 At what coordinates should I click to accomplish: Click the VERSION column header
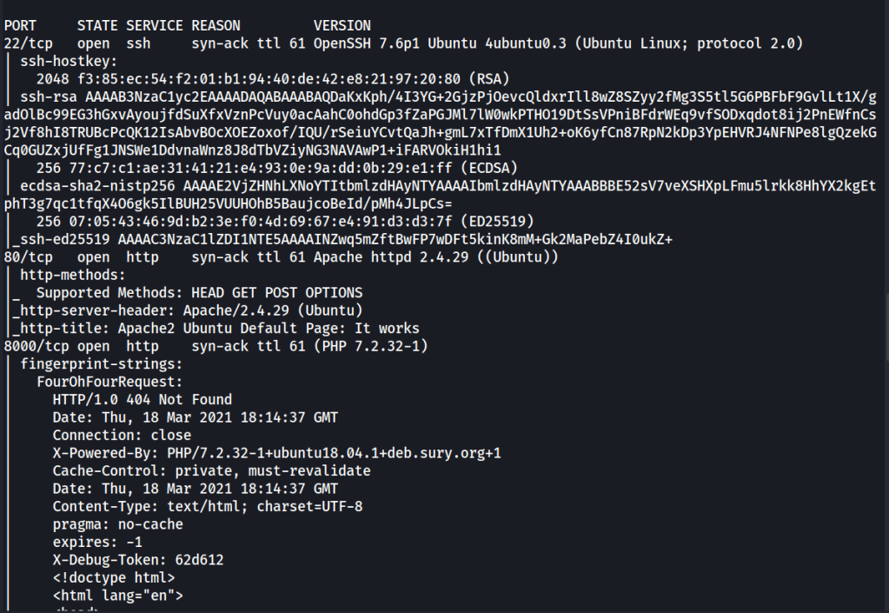click(342, 26)
